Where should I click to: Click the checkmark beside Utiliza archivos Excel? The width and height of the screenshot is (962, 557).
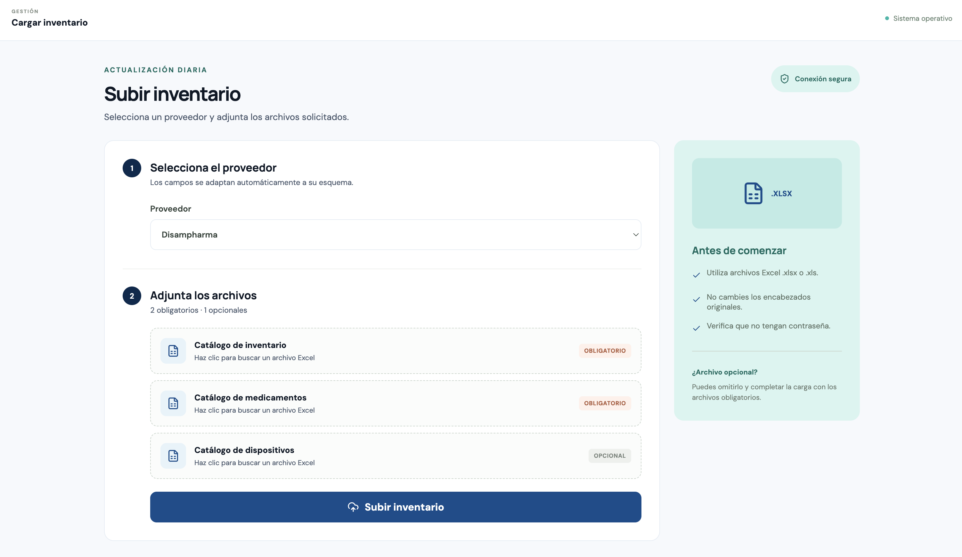[696, 275]
